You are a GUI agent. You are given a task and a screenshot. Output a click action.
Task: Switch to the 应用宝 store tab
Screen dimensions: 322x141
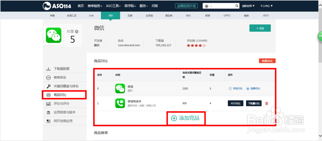pyautogui.click(x=149, y=15)
